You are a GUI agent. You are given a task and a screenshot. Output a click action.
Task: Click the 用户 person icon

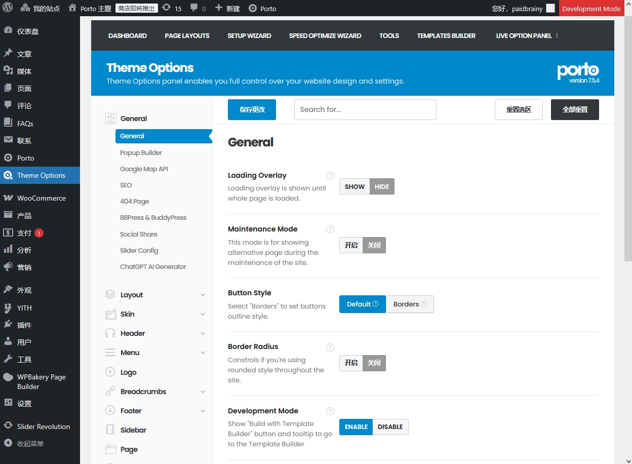(x=8, y=342)
